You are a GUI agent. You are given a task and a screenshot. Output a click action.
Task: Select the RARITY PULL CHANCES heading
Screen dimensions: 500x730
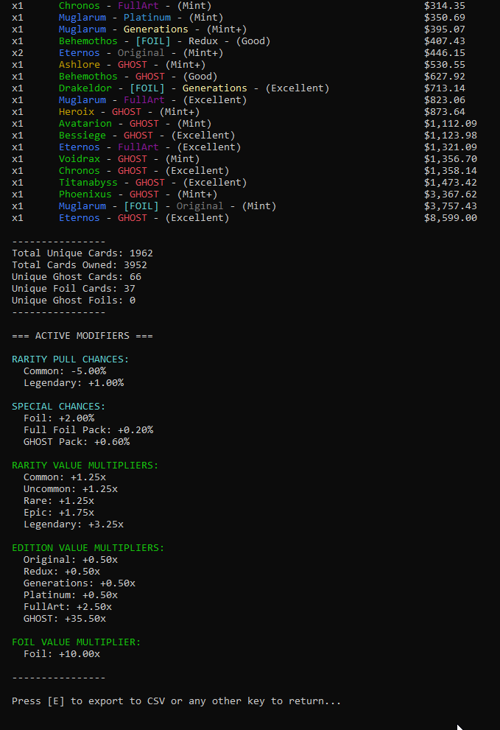click(71, 359)
